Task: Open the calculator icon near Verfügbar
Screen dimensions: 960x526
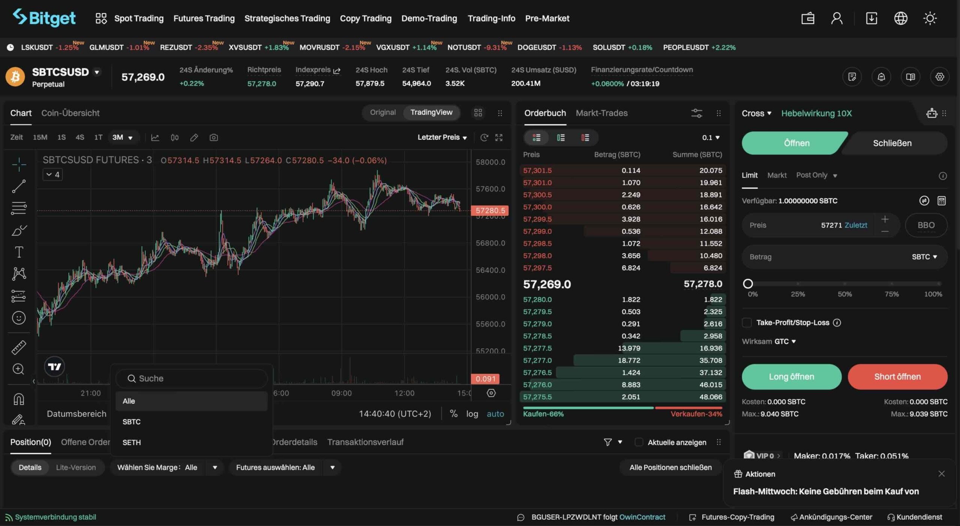Action: (x=941, y=201)
